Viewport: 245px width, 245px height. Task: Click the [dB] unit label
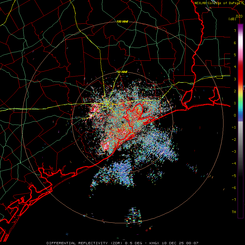[232, 19]
